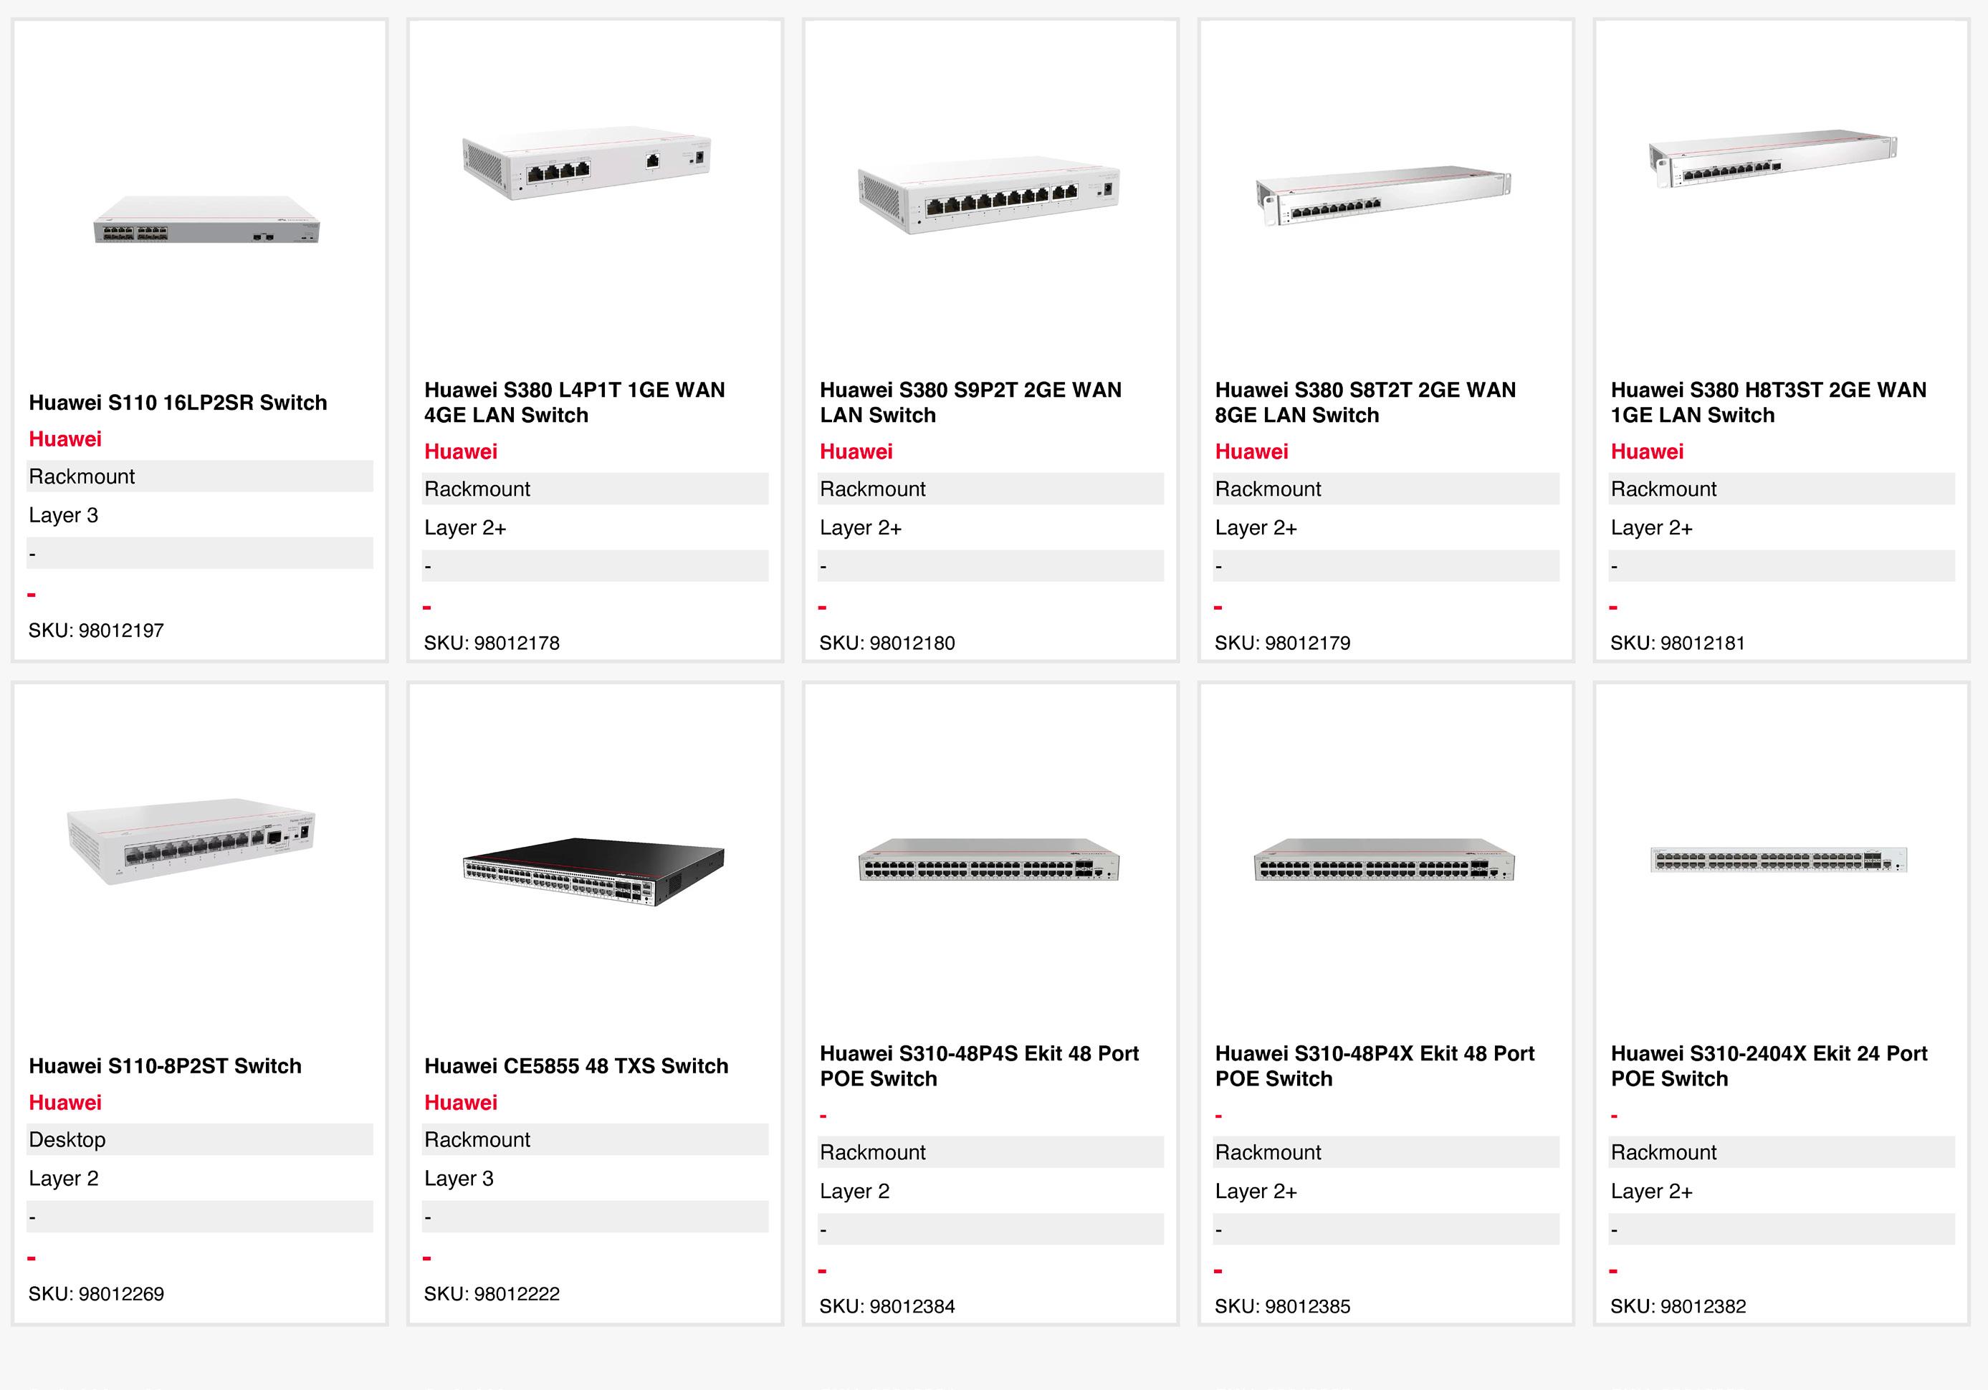Click the S310-48P4X Ekit switch image
This screenshot has width=1988, height=1390.
click(1384, 860)
